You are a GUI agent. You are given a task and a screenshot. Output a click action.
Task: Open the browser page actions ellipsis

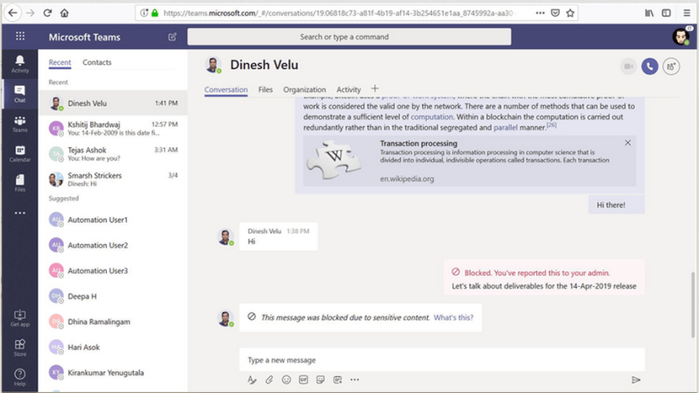tap(540, 13)
